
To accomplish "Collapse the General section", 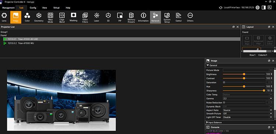I will point(212,65).
